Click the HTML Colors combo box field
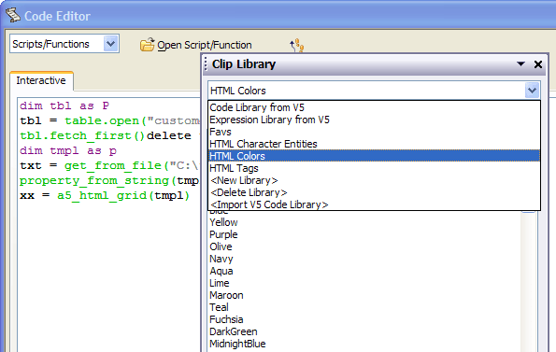 (374, 91)
